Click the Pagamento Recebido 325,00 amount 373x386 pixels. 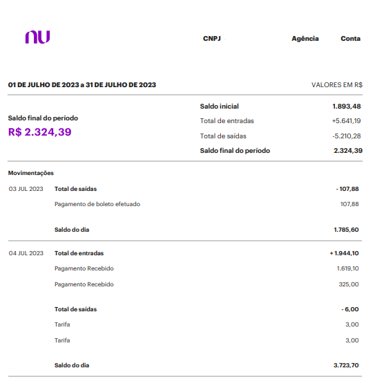pyautogui.click(x=349, y=284)
